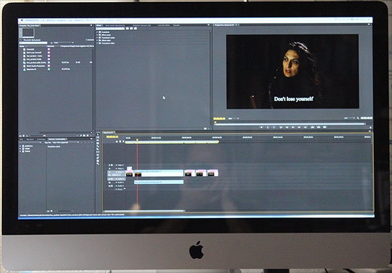This screenshot has width=392, height=273.
Task: Open Program monitor zoom level dropdown
Action: 234,118
